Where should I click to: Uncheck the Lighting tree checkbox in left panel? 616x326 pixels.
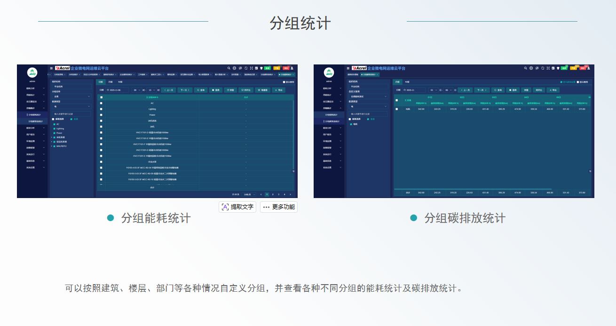coord(54,128)
